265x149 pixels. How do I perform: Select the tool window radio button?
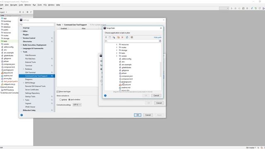[x=69, y=100]
